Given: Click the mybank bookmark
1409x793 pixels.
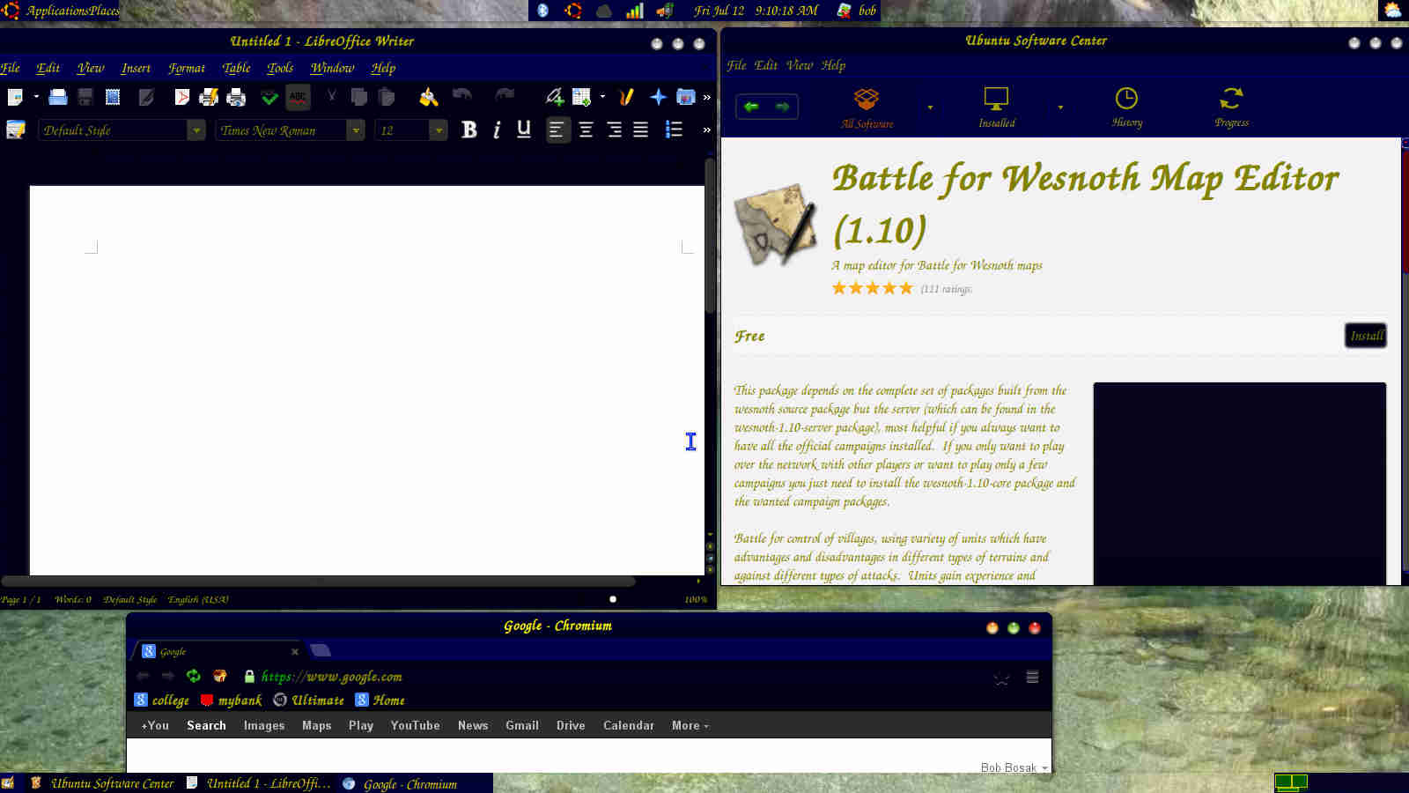Looking at the screenshot, I should coord(231,700).
